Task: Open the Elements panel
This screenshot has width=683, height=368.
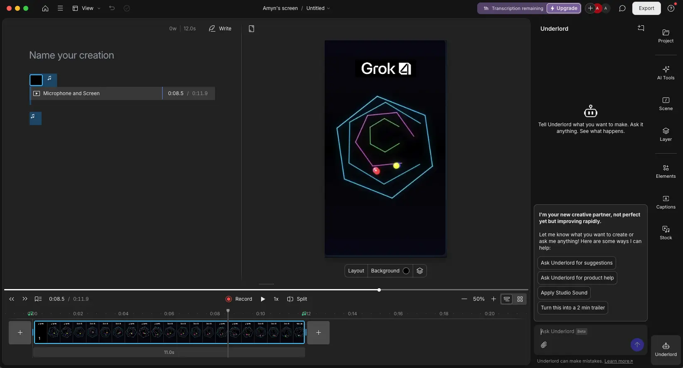Action: [x=666, y=171]
